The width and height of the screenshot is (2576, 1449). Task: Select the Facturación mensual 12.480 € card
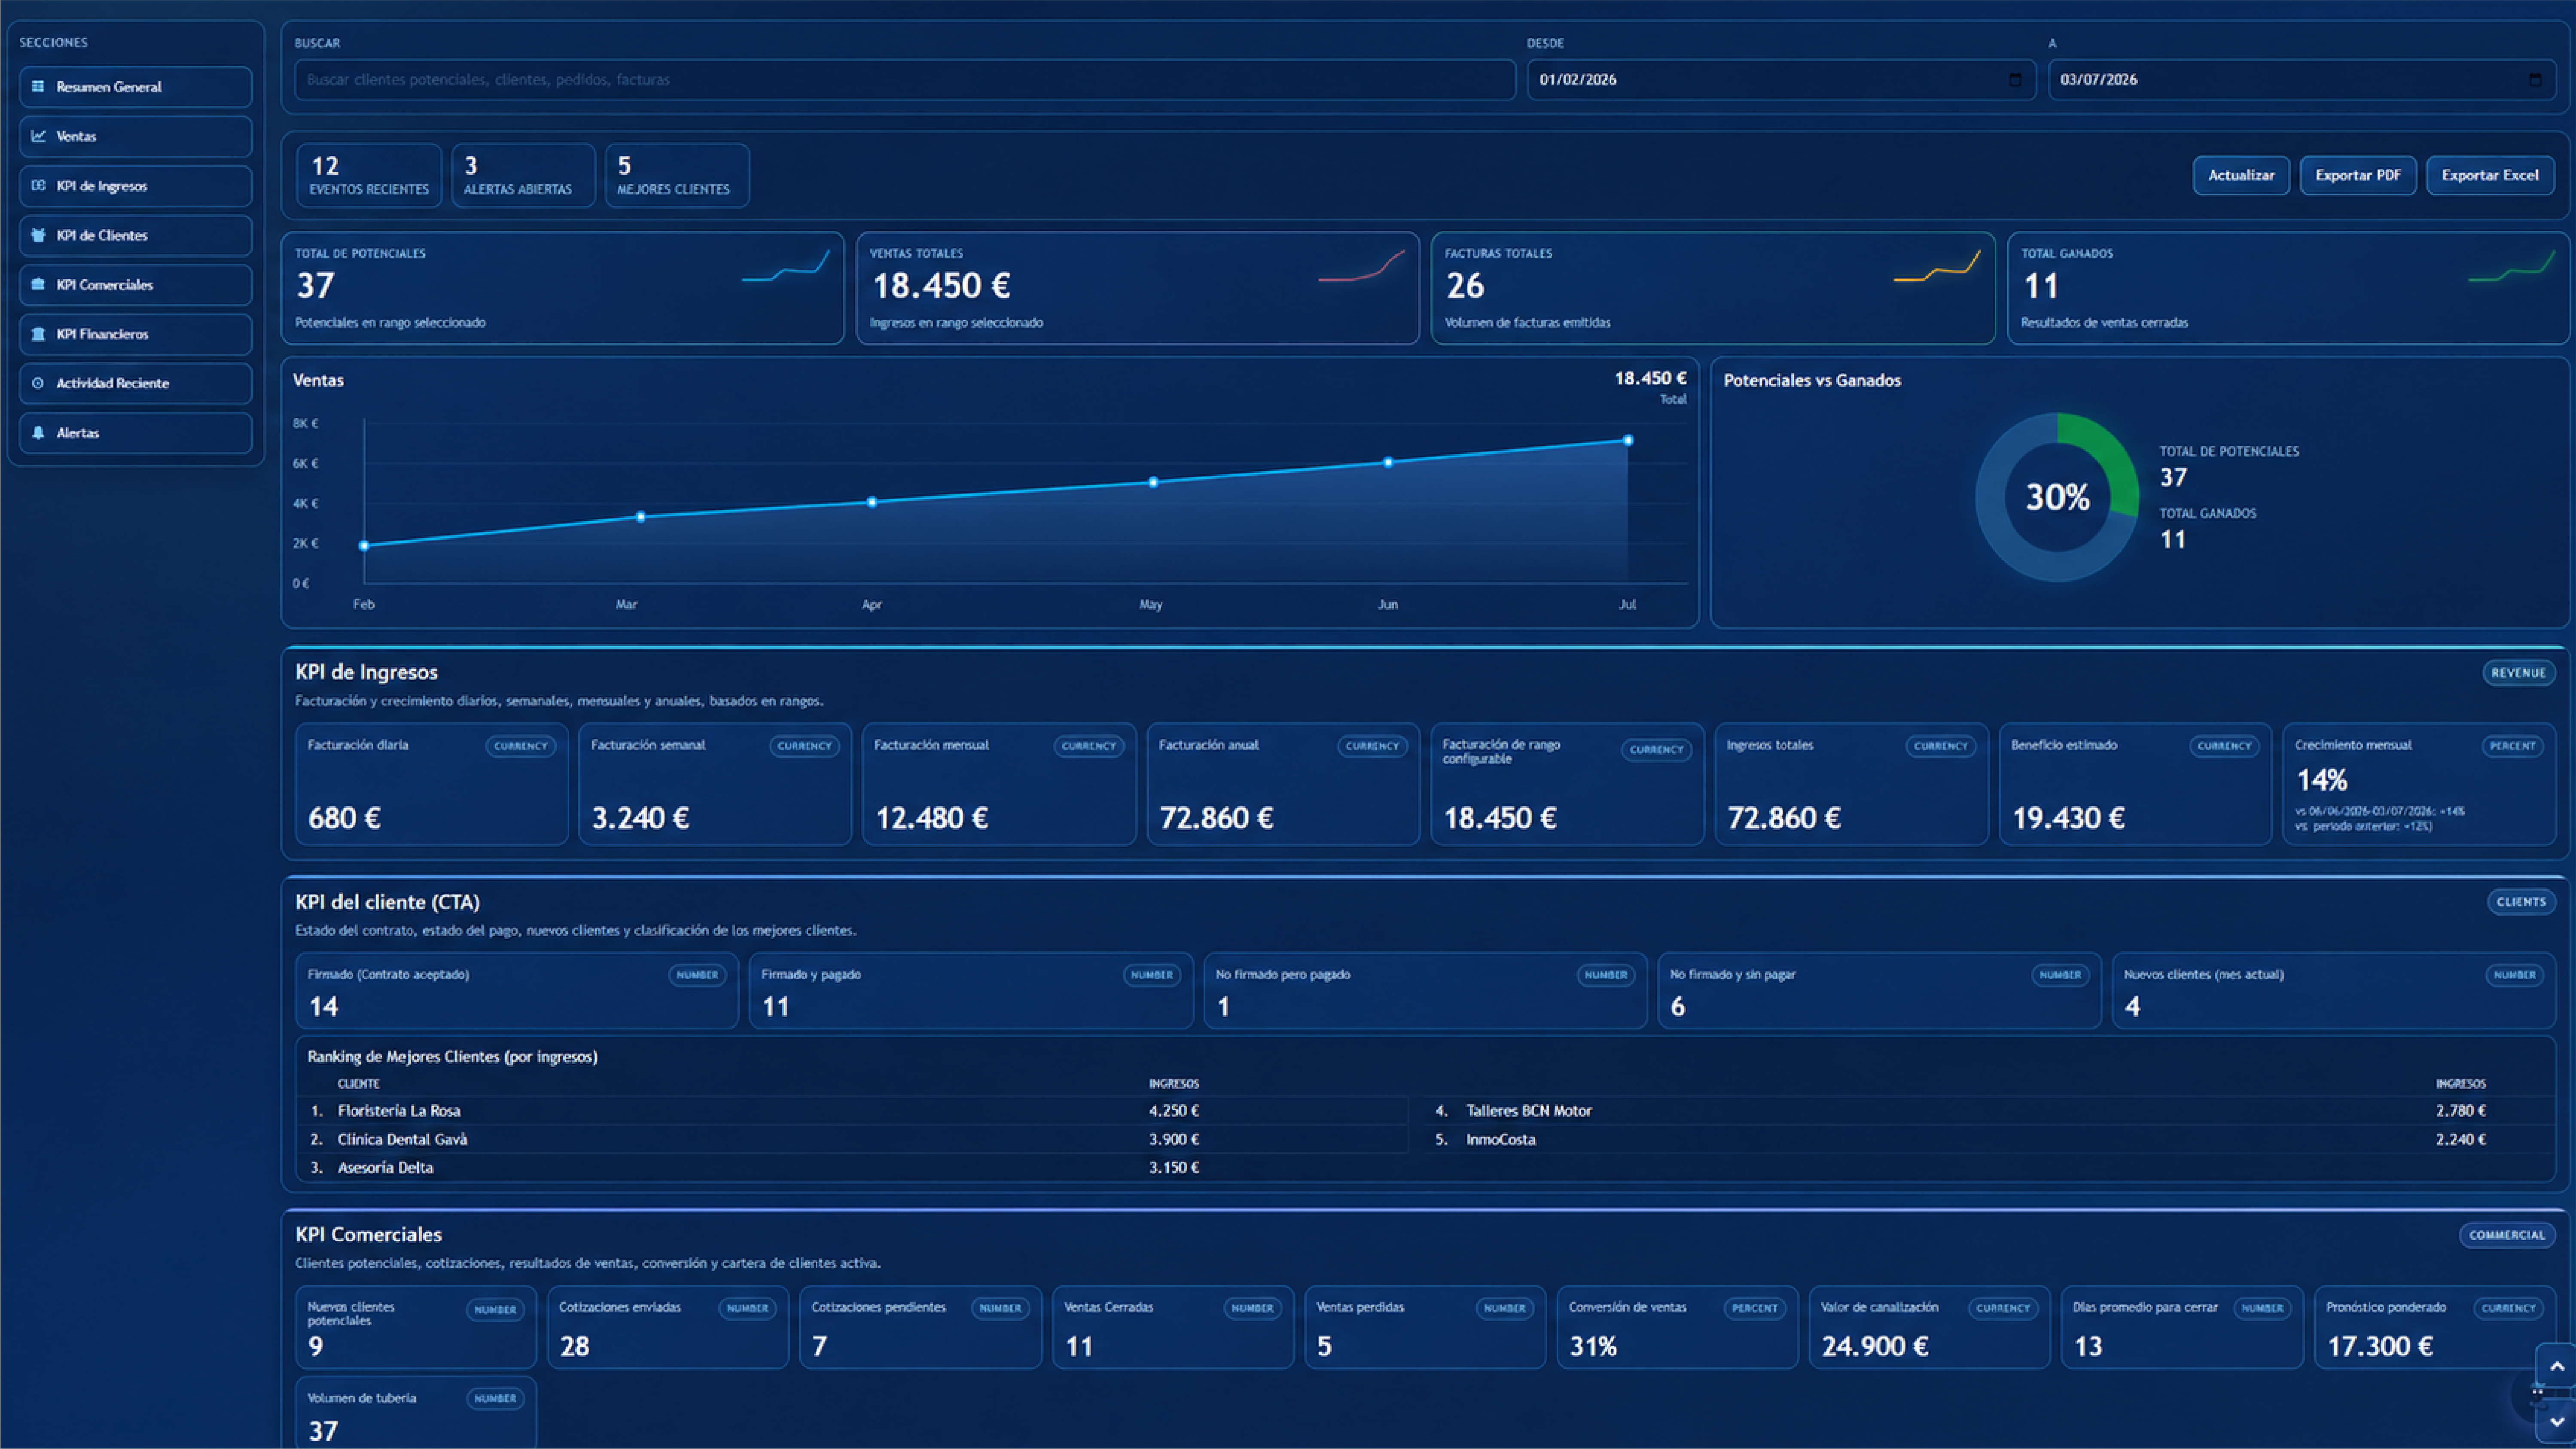pyautogui.click(x=999, y=785)
